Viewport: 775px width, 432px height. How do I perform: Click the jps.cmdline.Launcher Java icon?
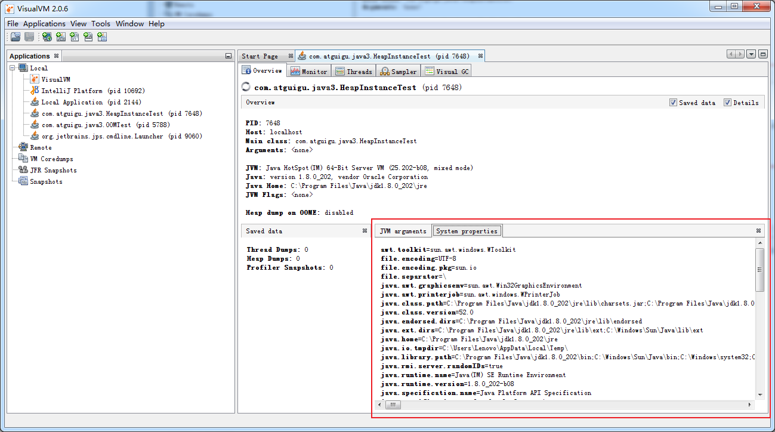pyautogui.click(x=35, y=136)
